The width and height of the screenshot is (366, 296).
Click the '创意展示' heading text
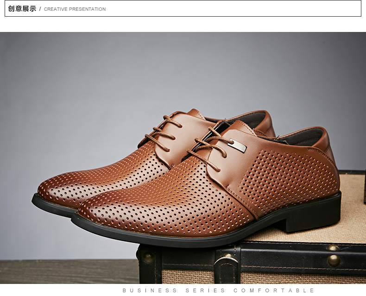tap(22, 9)
